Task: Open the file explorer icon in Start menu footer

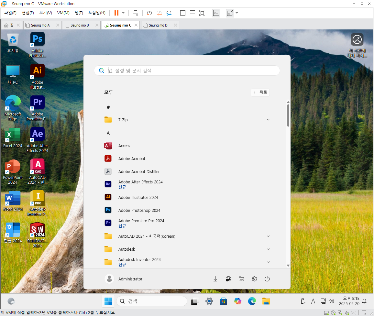Action: click(241, 279)
